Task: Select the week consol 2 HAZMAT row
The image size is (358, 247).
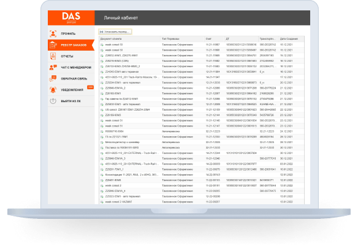Action: click(202, 202)
